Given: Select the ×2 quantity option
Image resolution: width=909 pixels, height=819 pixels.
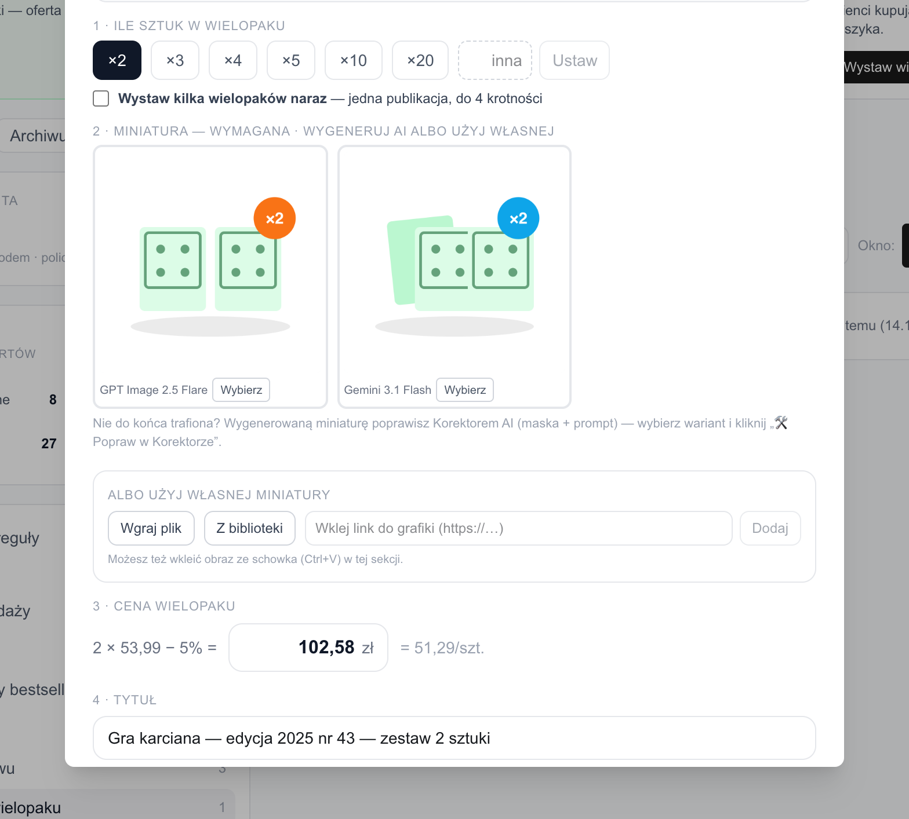Looking at the screenshot, I should tap(117, 60).
